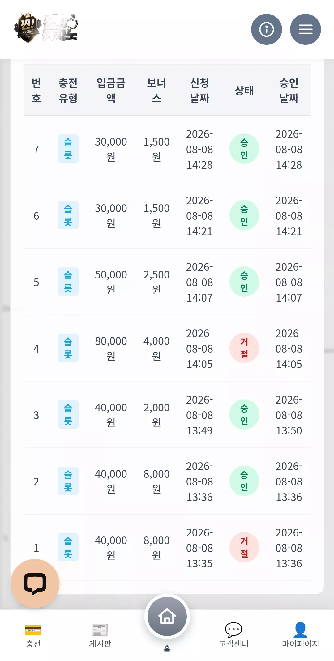Click the 거절 status badge in row 1
Image resolution: width=334 pixels, height=661 pixels.
coord(244,547)
